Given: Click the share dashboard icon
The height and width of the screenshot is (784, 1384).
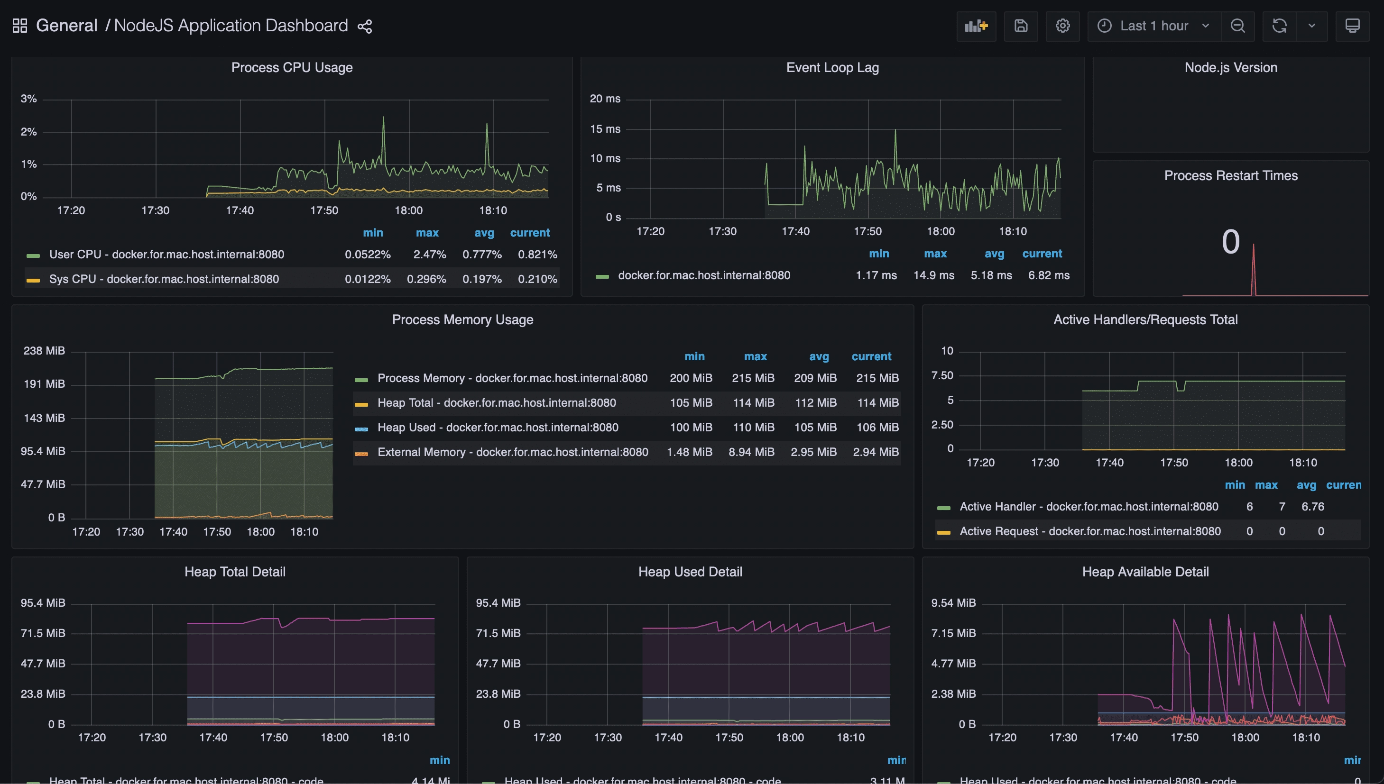Looking at the screenshot, I should click(x=365, y=27).
